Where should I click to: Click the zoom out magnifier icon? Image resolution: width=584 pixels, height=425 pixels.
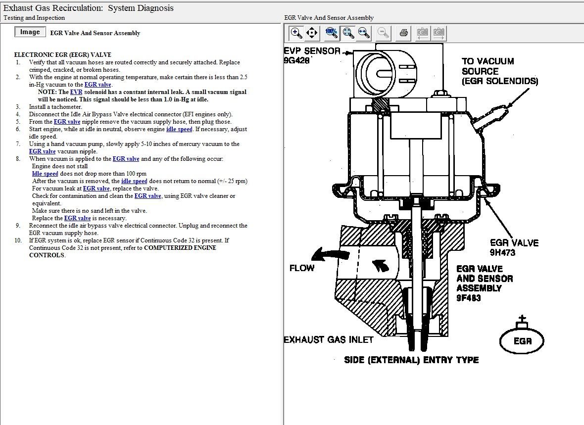[383, 33]
